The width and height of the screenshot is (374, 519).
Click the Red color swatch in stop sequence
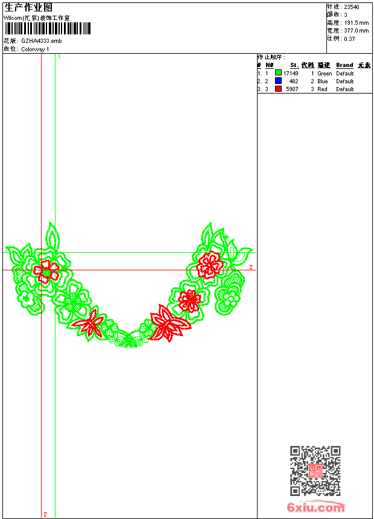click(278, 89)
